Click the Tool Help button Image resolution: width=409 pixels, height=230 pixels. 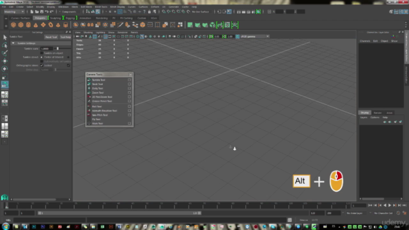click(65, 37)
